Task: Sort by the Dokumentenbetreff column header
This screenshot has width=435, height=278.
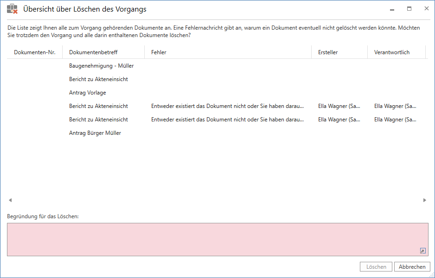Action: [103, 52]
